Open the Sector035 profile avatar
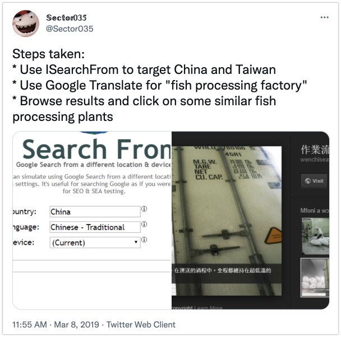The height and width of the screenshot is (337, 341). coord(26,24)
